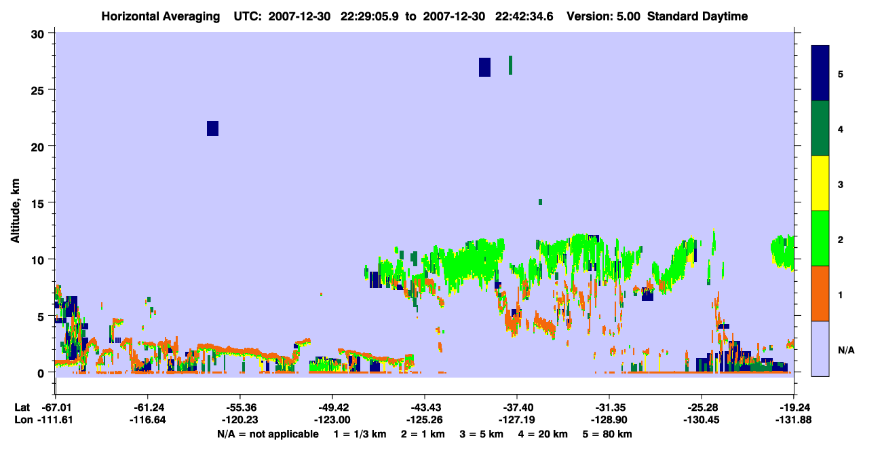Click the '2 = 1 km' legend text

pos(423,434)
